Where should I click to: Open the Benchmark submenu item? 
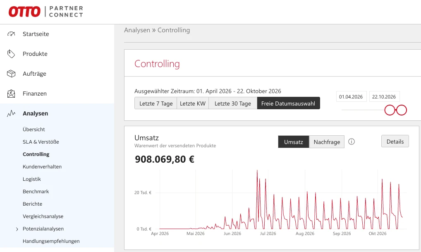pos(36,191)
